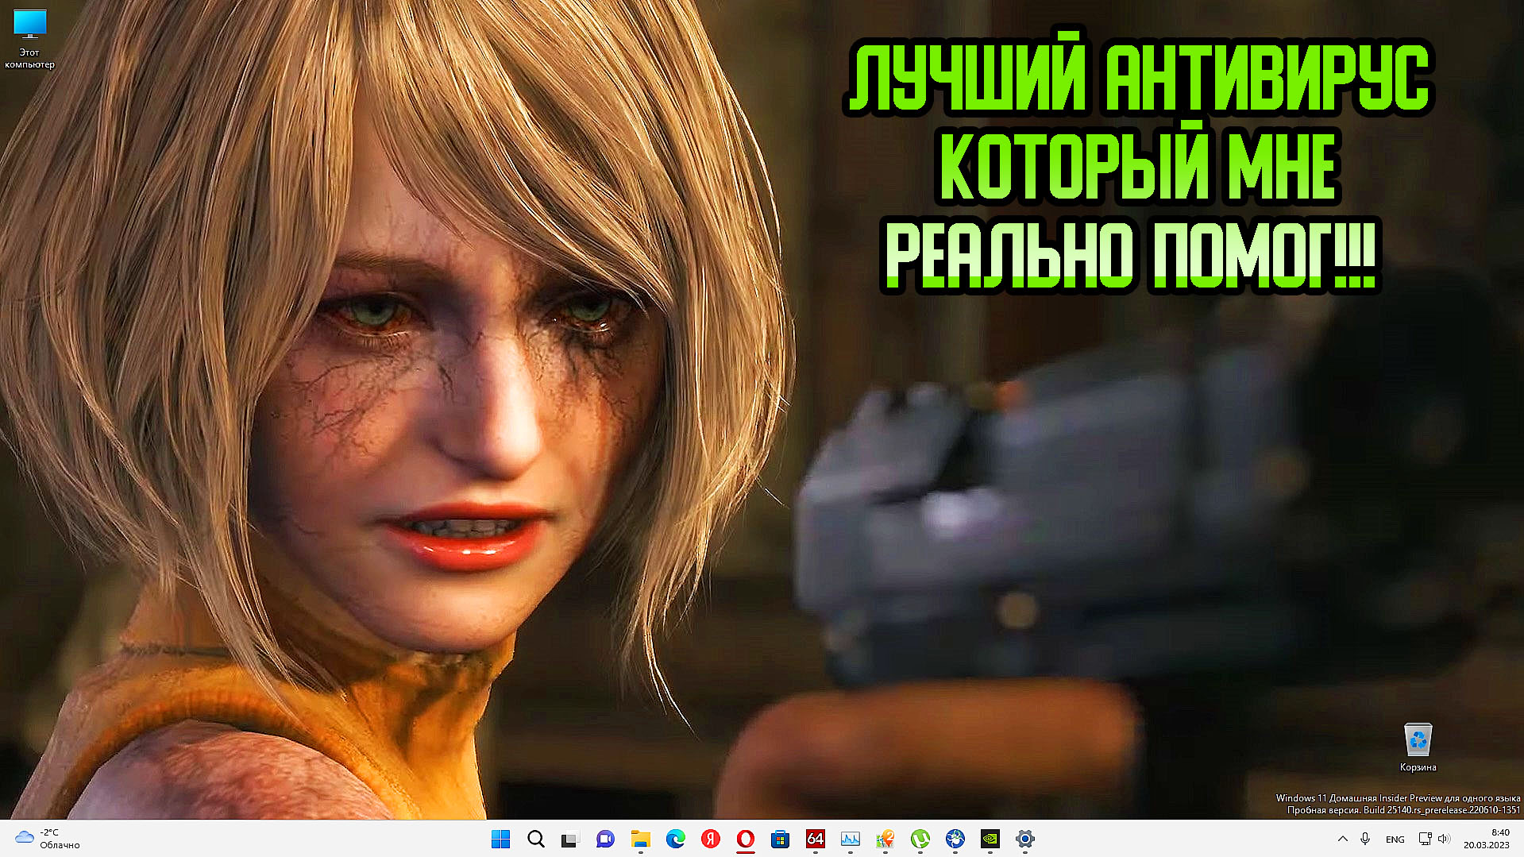Open the clock showing 8:40 20.03.2023
1524x857 pixels.
(1487, 839)
